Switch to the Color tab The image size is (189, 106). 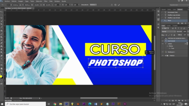(x=174, y=9)
